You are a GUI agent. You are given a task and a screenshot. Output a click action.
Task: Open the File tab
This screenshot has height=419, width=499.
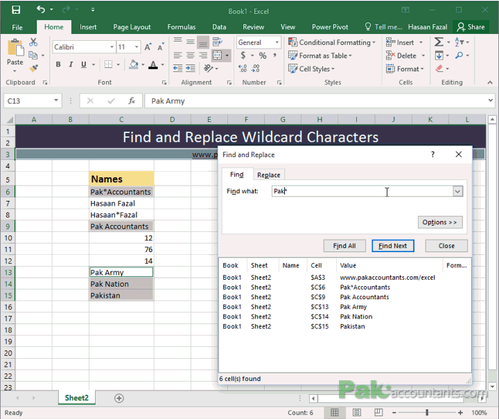coord(17,27)
